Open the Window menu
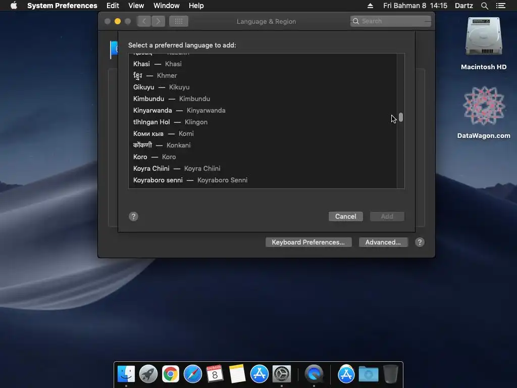This screenshot has width=517, height=388. (167, 6)
